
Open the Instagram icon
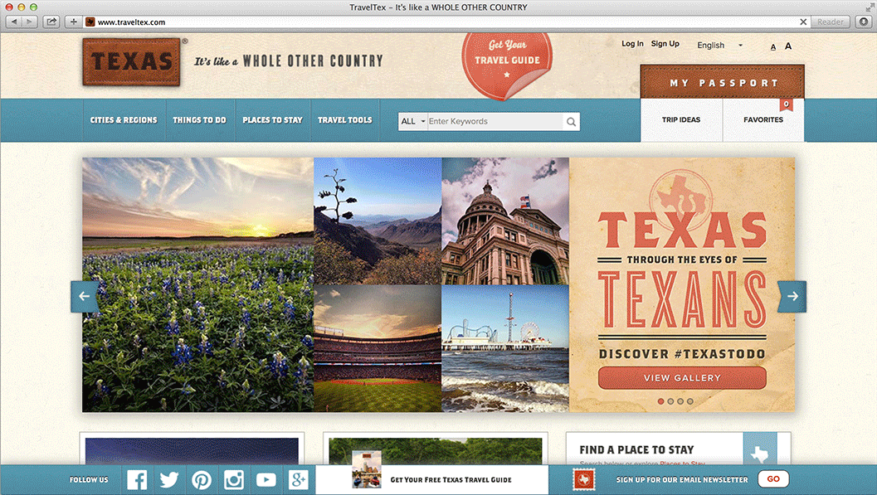[x=233, y=478]
